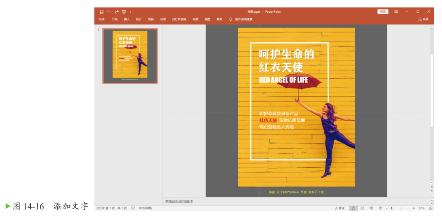Screen dimensions: 442x216
Task: Switch to Slide Sorter view icon
Action: coord(363,208)
